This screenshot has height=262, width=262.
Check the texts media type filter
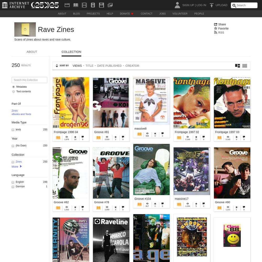13,130
